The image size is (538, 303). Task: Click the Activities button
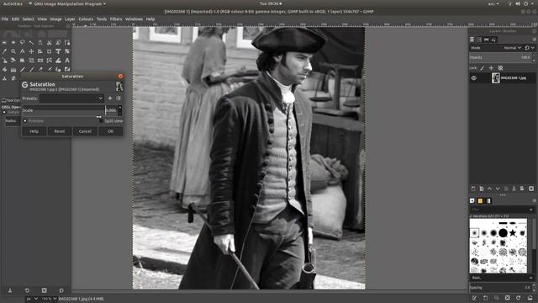tap(13, 3)
